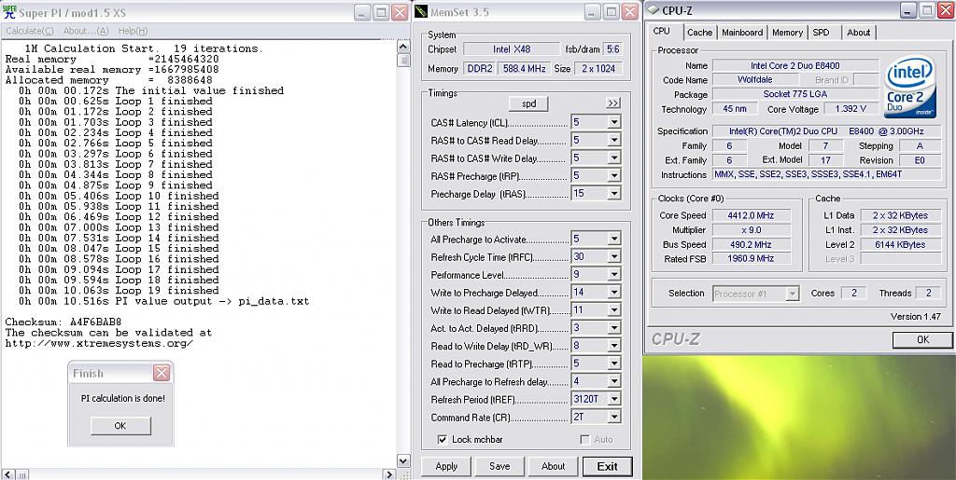The image size is (956, 480).
Task: Click the http://www.xtremesystems.org/ text
Action: [99, 343]
